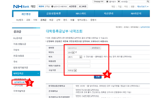Select 납부내역조회 in the sidebar
This screenshot has width=158, height=104.
tap(19, 82)
